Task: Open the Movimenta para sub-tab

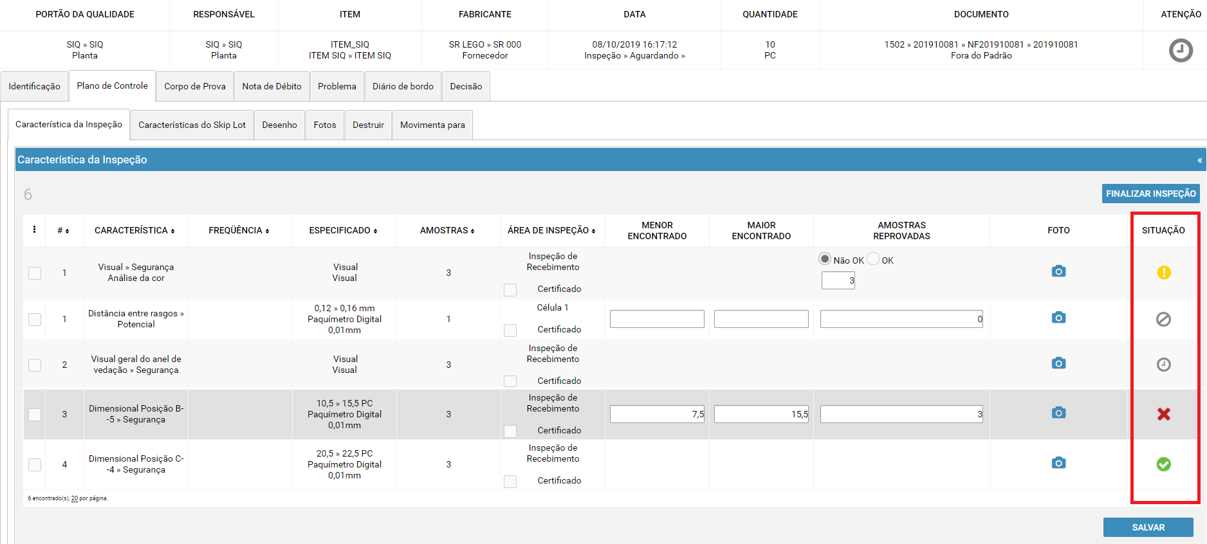Action: pyautogui.click(x=432, y=125)
